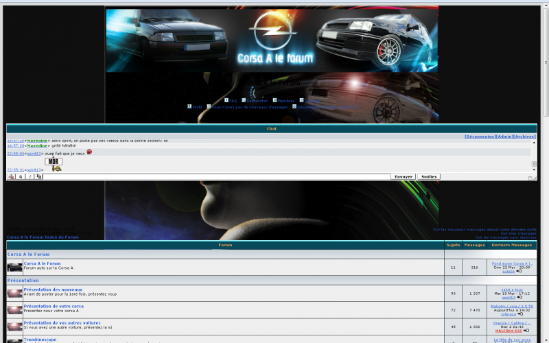549x343 pixels.
Task: Click the Trombinoscope forum icon
Action: pos(14,340)
